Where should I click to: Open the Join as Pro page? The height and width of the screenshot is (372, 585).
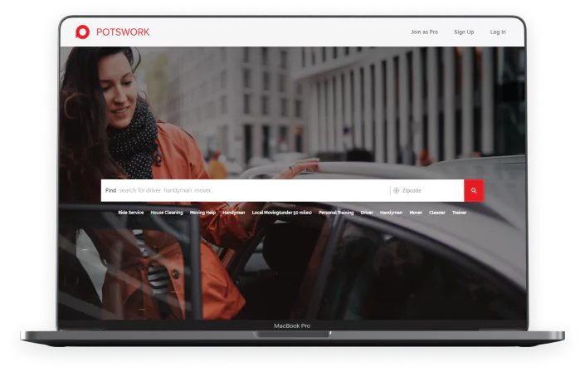(x=424, y=32)
